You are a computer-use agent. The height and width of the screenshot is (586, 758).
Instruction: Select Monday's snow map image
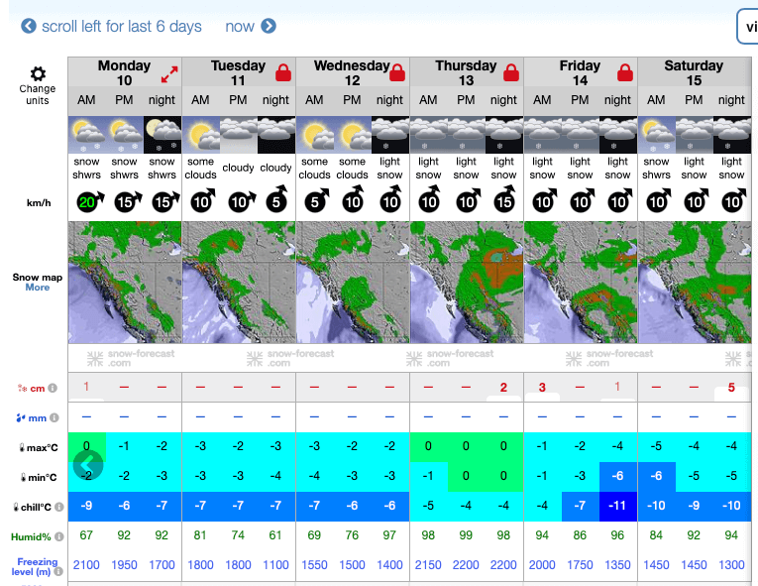tap(125, 283)
